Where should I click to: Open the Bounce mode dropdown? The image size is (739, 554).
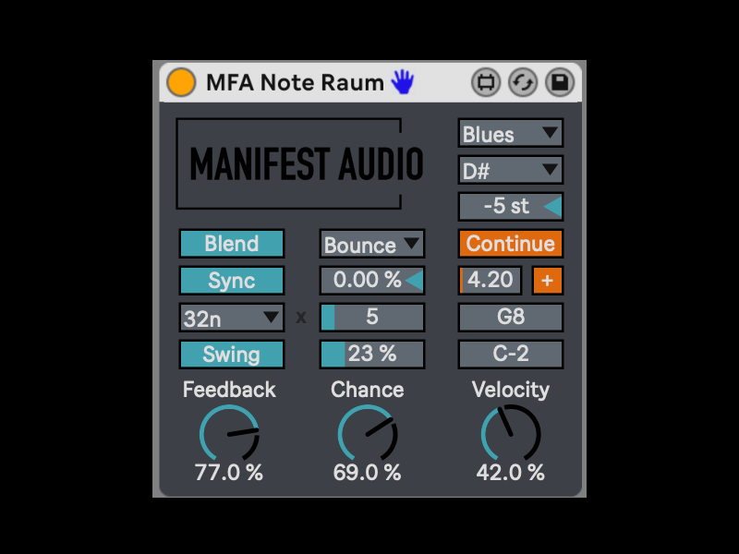pyautogui.click(x=371, y=245)
